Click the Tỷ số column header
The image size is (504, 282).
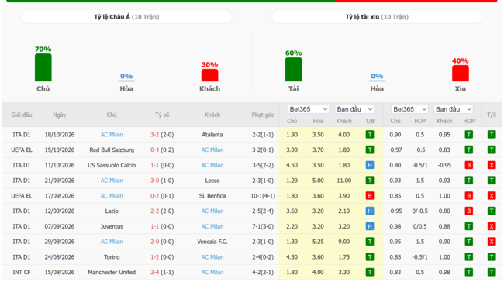pos(162,115)
